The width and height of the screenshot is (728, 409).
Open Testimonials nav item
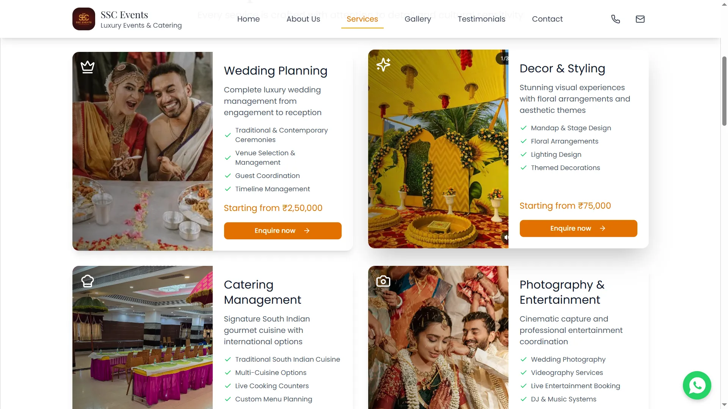[482, 19]
